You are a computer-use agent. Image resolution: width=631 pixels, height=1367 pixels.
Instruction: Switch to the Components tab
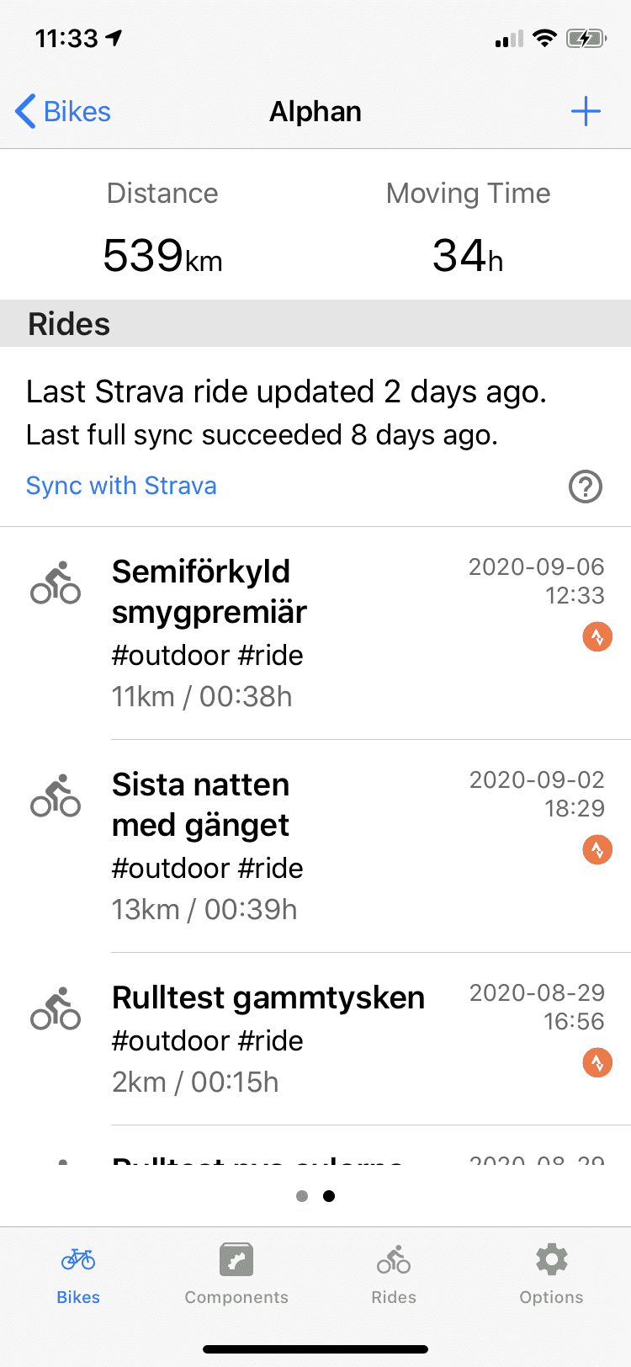(x=236, y=1273)
